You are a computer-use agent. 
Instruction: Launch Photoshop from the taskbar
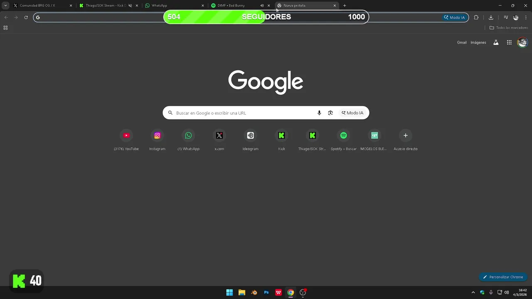click(266, 292)
